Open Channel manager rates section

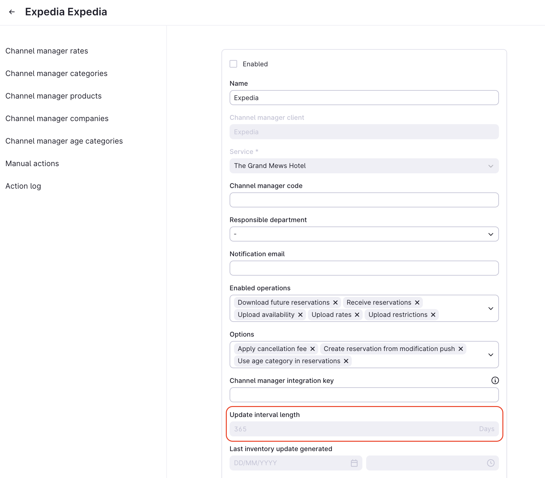[46, 51]
